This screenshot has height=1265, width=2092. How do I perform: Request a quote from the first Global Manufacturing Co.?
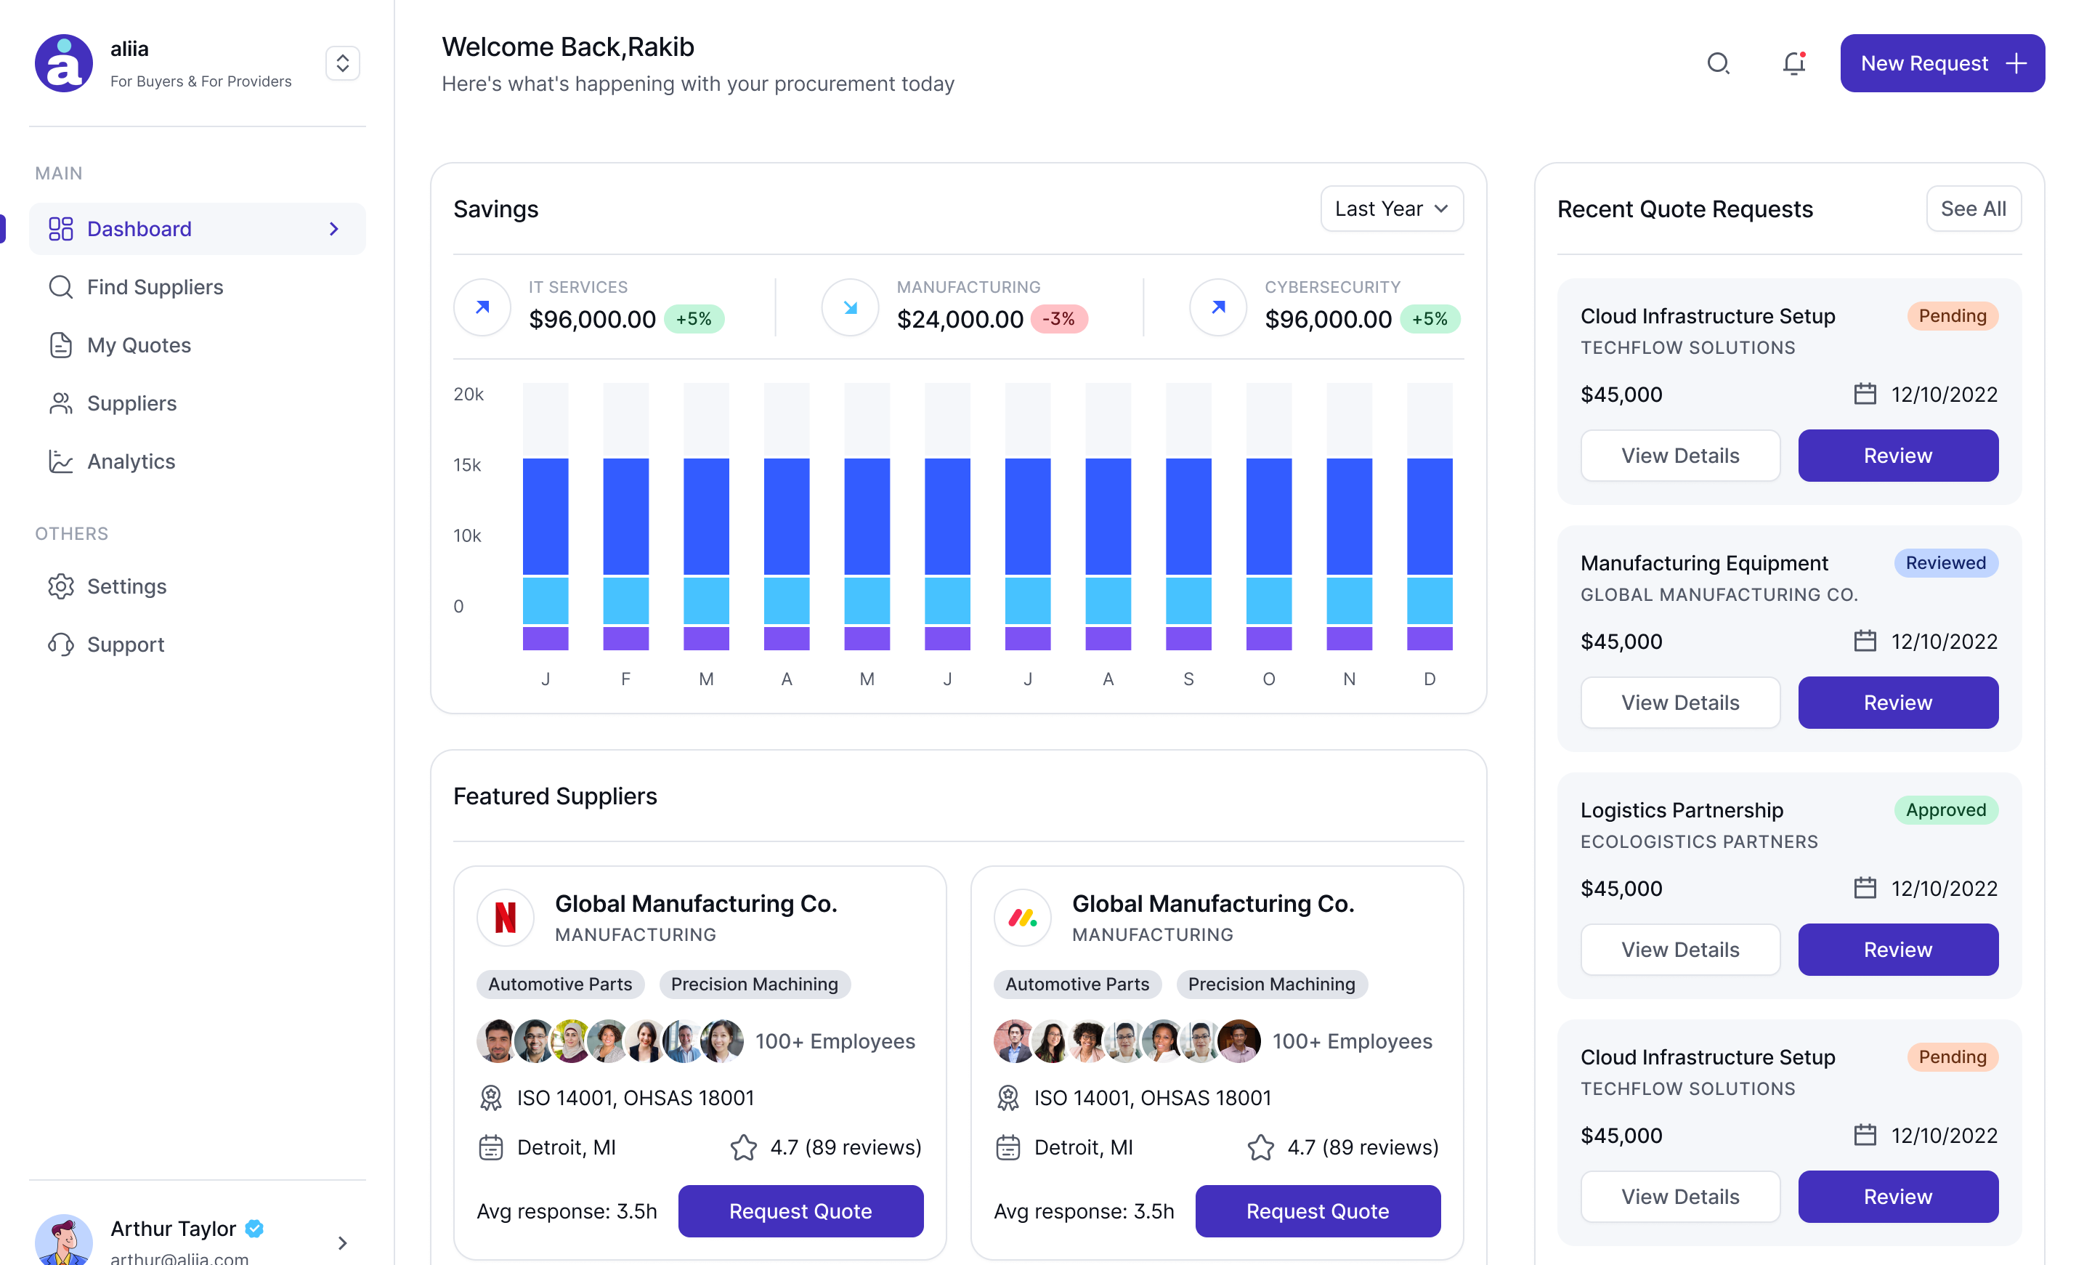coord(800,1211)
